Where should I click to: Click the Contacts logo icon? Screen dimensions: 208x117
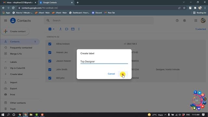(13, 20)
